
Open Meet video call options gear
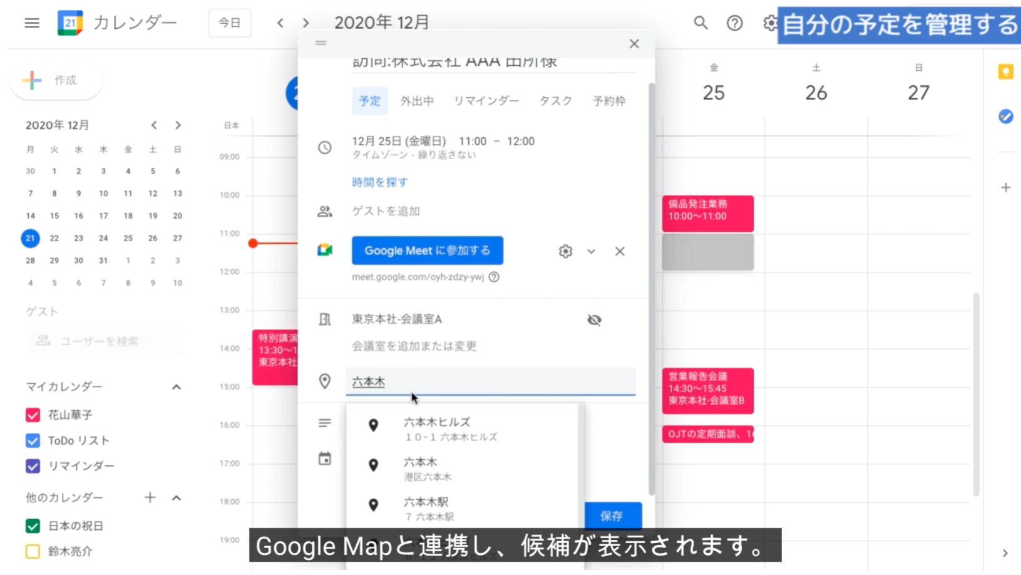click(565, 251)
